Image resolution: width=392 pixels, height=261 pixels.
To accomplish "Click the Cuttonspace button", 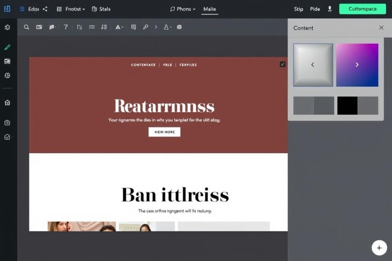I will (362, 9).
